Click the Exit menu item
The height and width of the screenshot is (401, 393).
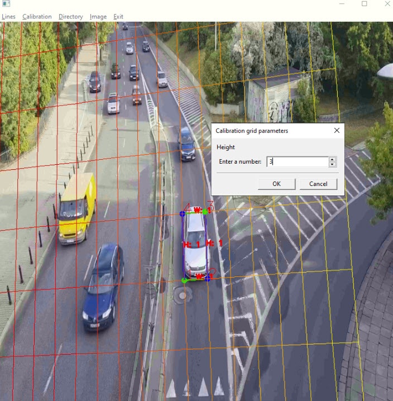(118, 17)
